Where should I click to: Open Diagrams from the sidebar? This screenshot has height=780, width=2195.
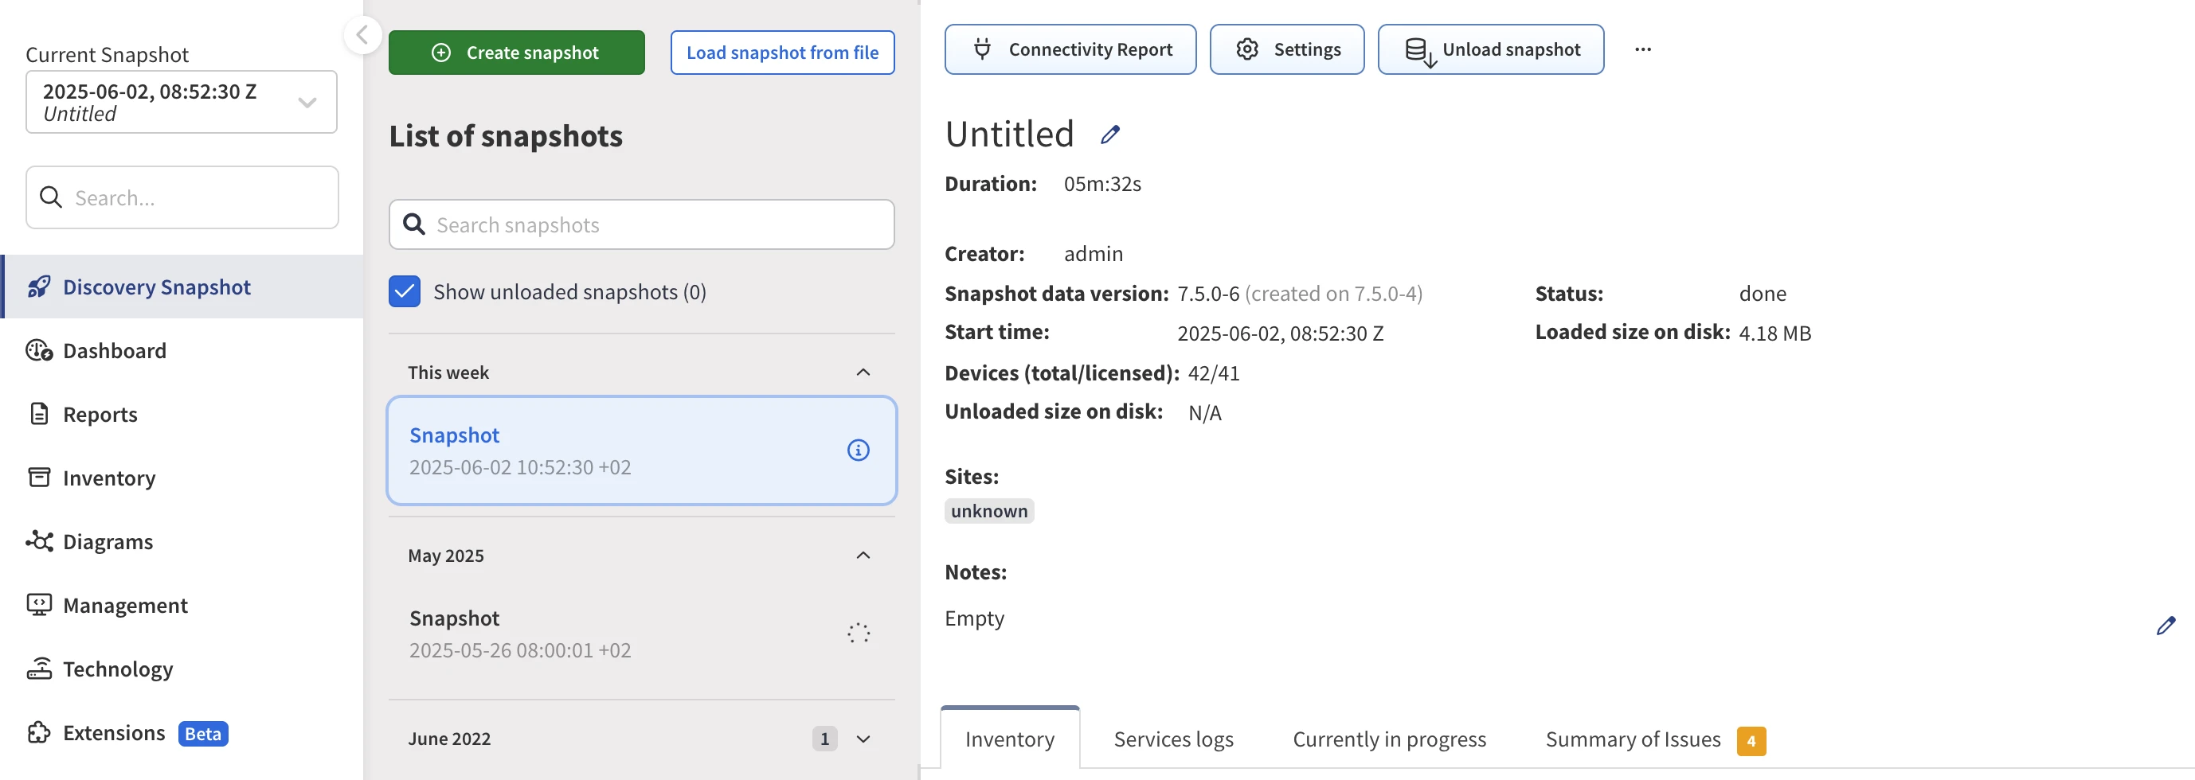(x=108, y=541)
